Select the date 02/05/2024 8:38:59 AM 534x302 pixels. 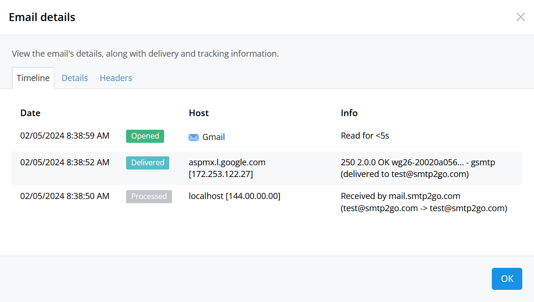pos(65,136)
